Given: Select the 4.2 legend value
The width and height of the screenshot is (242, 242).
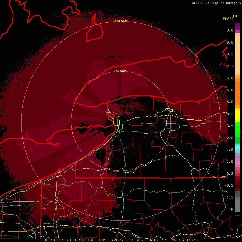Looking at the screenshot, I should pos(230,114).
